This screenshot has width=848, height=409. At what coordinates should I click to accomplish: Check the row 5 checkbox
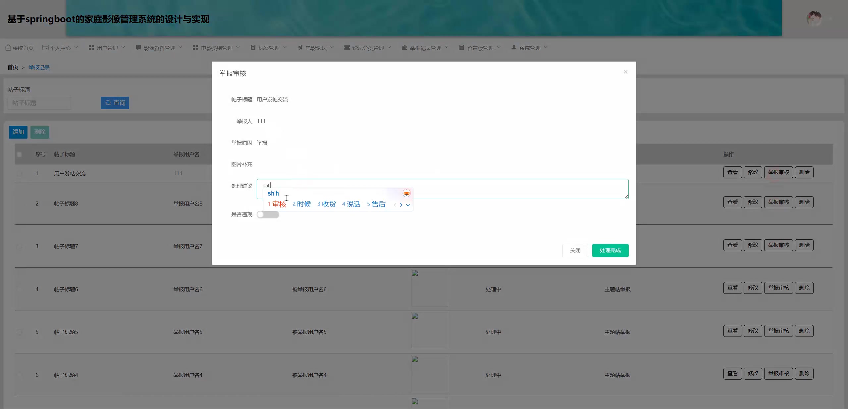coord(20,332)
